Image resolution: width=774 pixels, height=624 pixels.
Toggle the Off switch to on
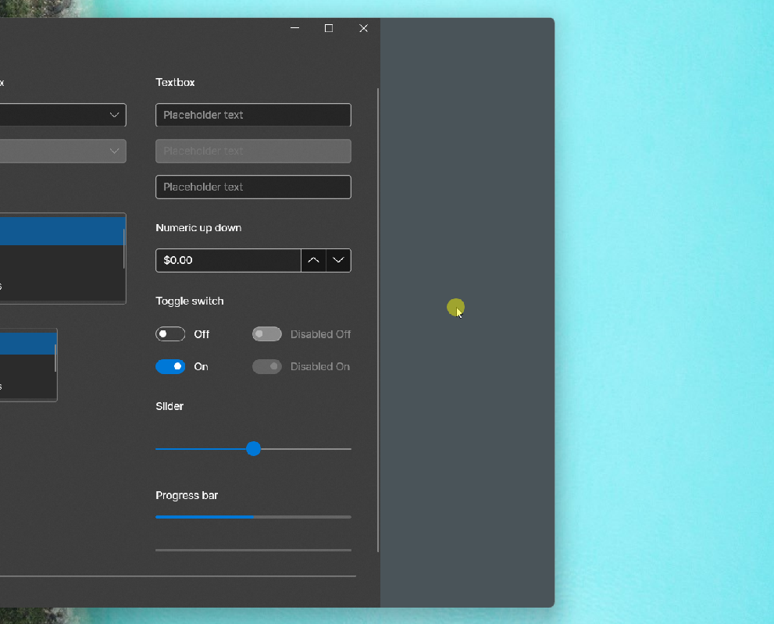[170, 333]
